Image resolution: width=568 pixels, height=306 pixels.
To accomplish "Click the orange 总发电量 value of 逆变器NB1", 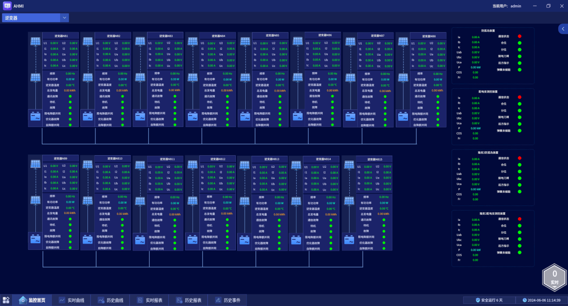I will click(x=69, y=90).
